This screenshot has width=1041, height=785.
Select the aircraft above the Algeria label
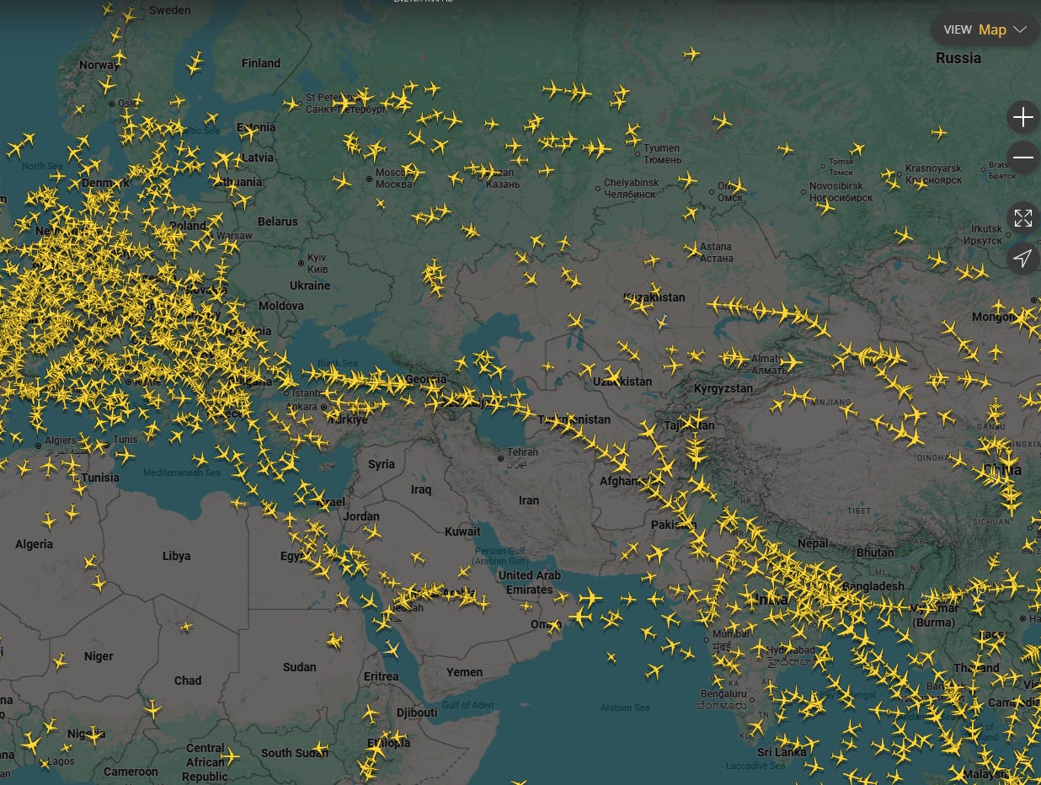point(49,521)
